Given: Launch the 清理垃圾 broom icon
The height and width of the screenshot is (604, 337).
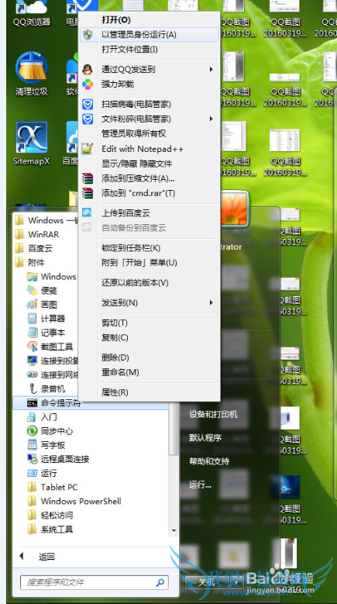Looking at the screenshot, I should pos(32,74).
